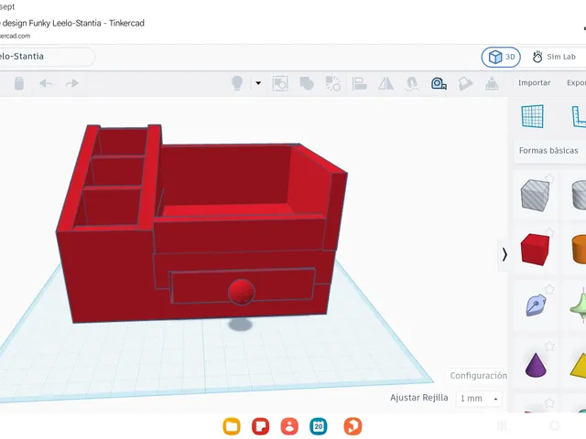Open the Formas básicas shape category dropdown
The height and width of the screenshot is (439, 586).
549,150
